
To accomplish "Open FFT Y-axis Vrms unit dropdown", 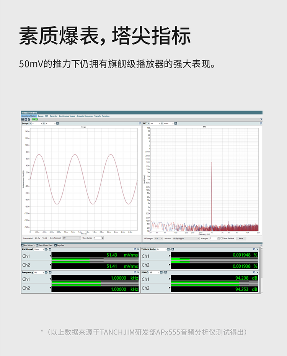I will click(168, 124).
